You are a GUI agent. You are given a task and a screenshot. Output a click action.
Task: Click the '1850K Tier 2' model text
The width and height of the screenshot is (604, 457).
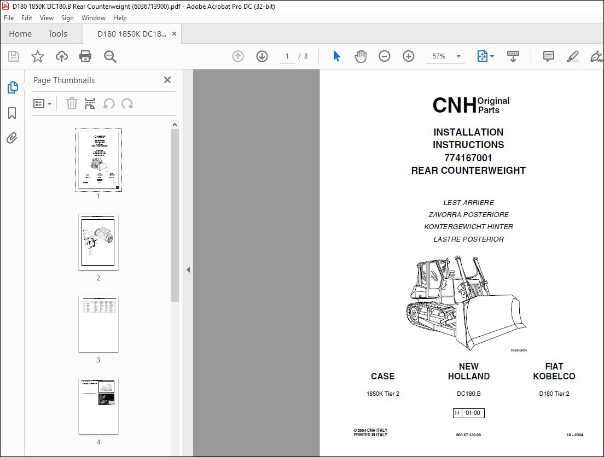tap(383, 394)
